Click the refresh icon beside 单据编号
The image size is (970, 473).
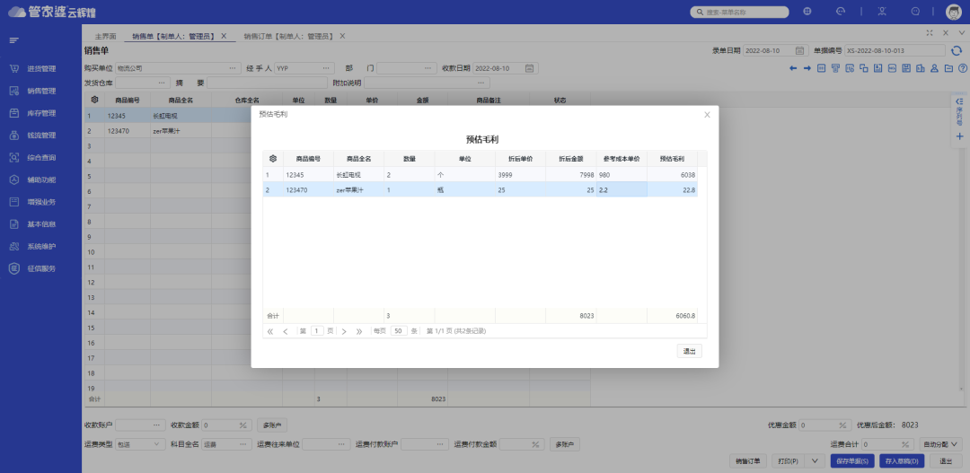[x=957, y=51]
